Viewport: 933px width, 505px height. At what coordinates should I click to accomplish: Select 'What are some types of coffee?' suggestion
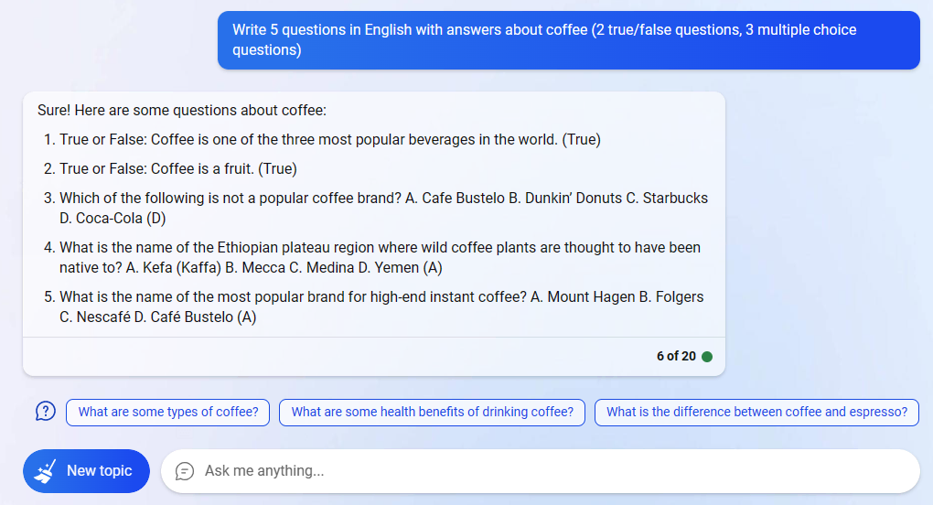click(168, 412)
